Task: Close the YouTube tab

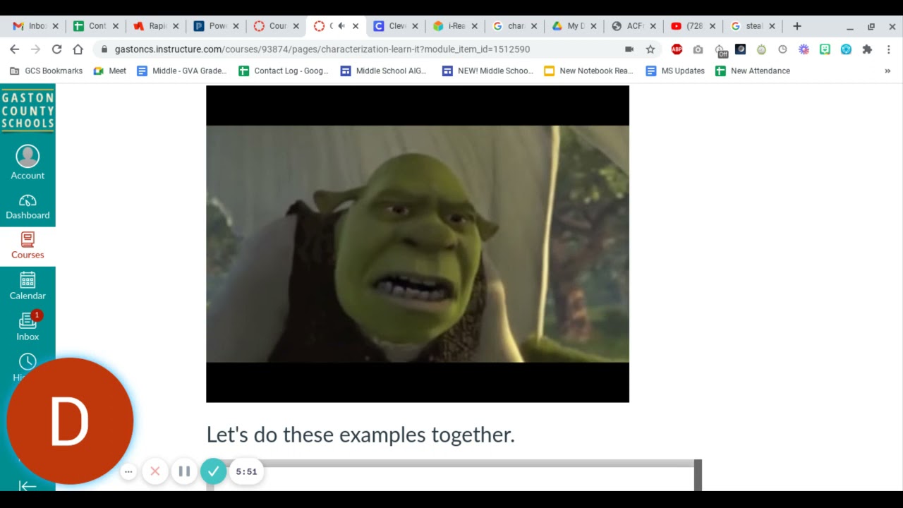Action: click(713, 26)
